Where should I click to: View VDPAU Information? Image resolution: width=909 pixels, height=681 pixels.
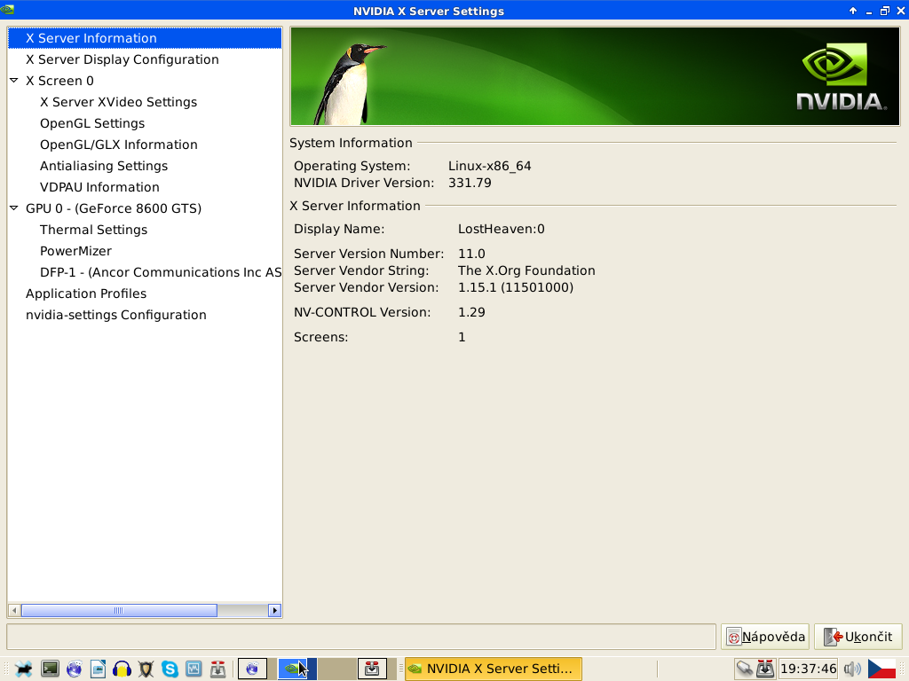tap(99, 187)
